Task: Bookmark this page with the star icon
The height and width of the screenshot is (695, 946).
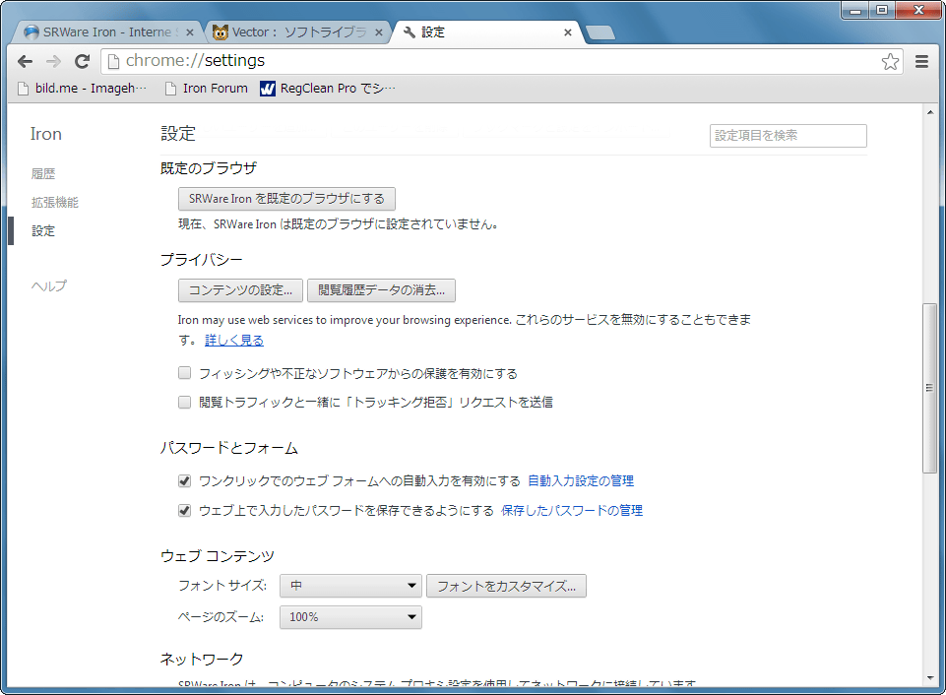Action: tap(890, 61)
